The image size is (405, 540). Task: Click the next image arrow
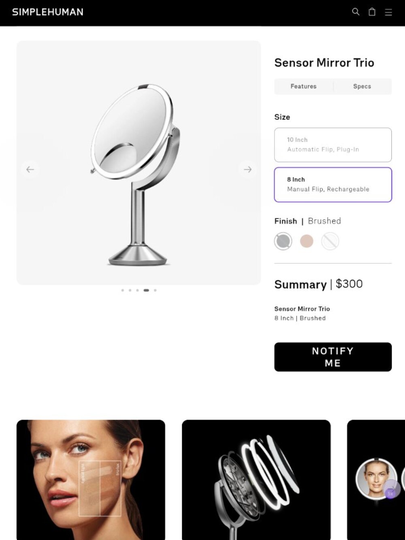(247, 169)
